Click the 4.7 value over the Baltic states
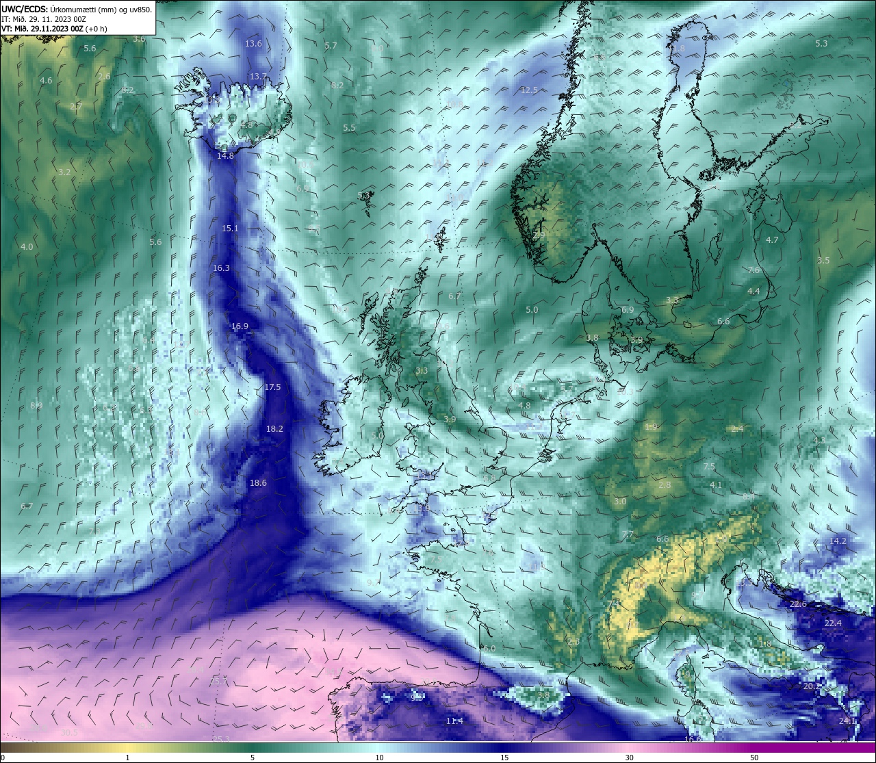This screenshot has height=763, width=876. pyautogui.click(x=772, y=240)
